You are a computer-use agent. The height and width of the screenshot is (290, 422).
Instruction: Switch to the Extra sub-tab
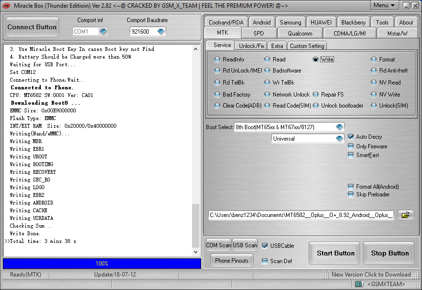point(277,46)
